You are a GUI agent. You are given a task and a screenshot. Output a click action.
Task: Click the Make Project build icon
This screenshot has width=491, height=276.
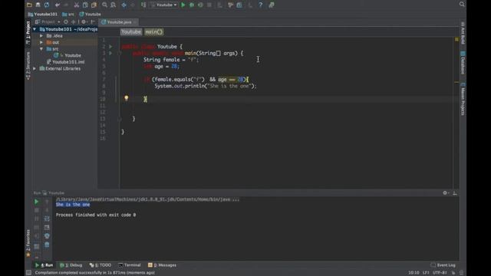pyautogui.click(x=143, y=5)
